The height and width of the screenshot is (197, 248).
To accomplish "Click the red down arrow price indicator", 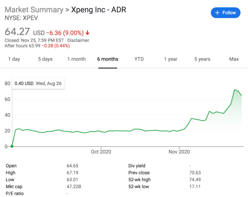I will [87, 33].
